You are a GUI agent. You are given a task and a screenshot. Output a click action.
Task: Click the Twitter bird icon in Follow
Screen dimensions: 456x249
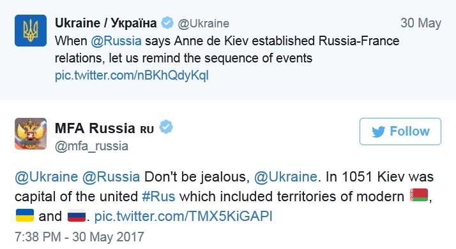(378, 132)
